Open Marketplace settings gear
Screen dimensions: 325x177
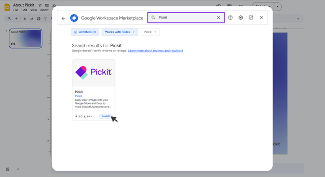pos(241,18)
